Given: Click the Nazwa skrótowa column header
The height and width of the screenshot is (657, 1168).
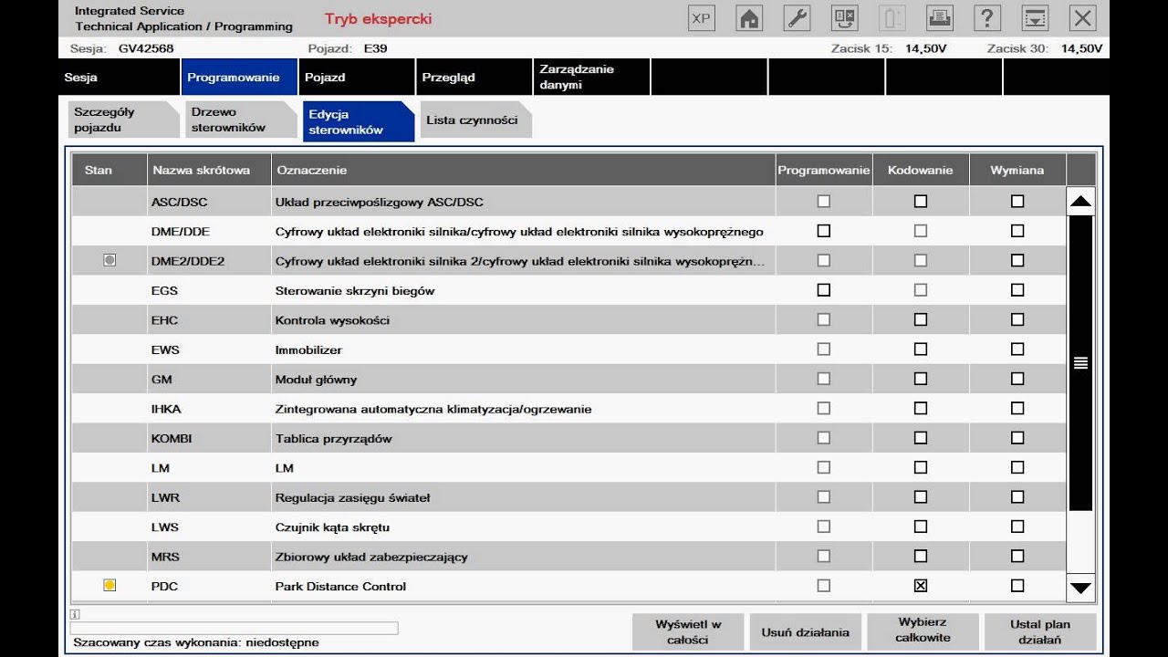Looking at the screenshot, I should (x=210, y=170).
